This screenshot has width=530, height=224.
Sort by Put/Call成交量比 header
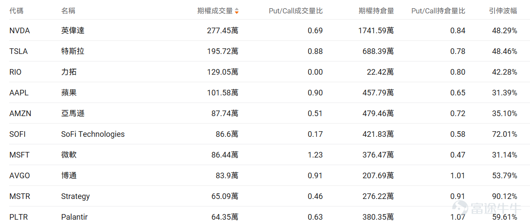(x=296, y=11)
